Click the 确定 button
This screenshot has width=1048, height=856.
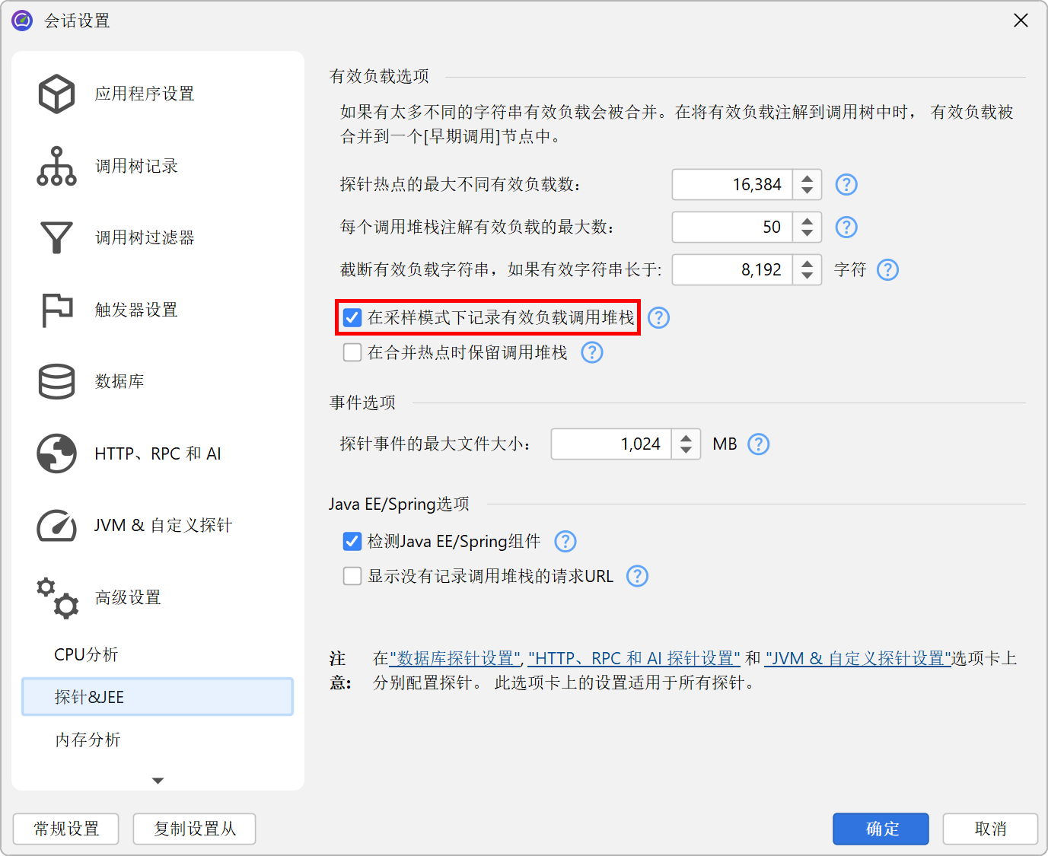click(880, 829)
